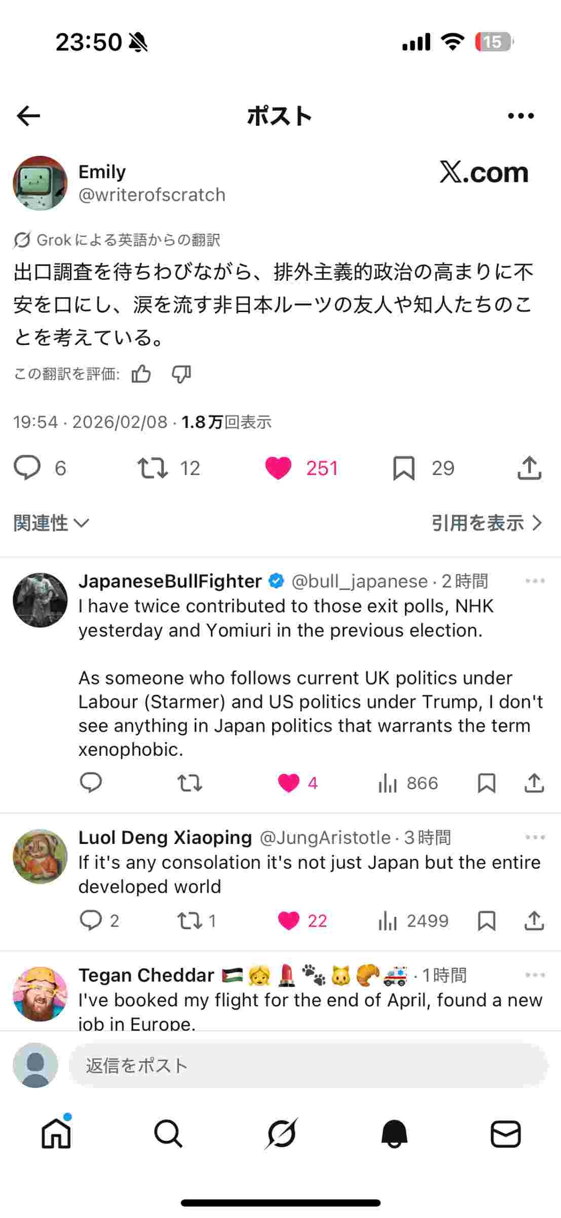Open direct messages envelope icon
This screenshot has height=1218, width=561.
point(505,1134)
